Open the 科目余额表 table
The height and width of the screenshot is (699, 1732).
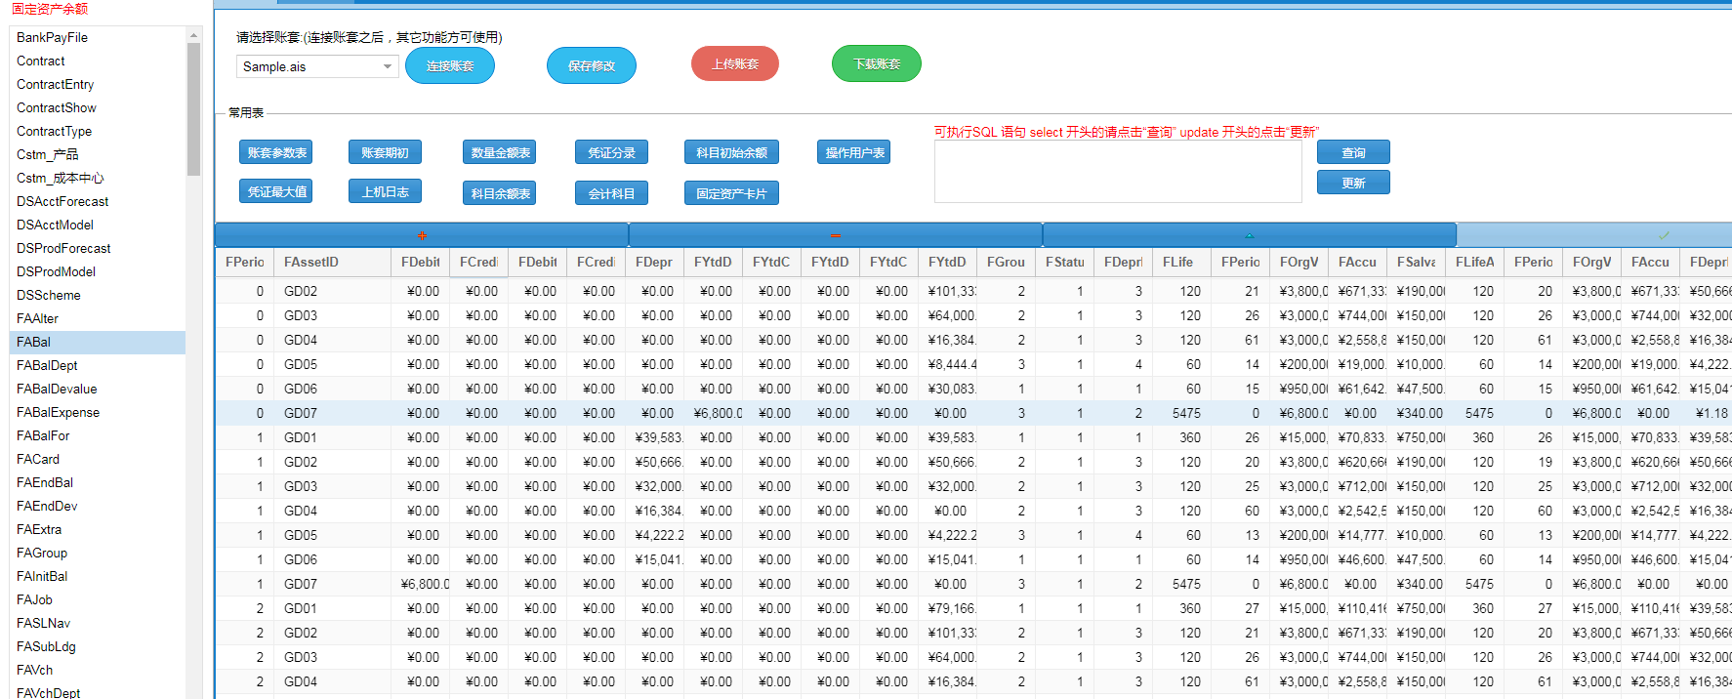click(500, 193)
